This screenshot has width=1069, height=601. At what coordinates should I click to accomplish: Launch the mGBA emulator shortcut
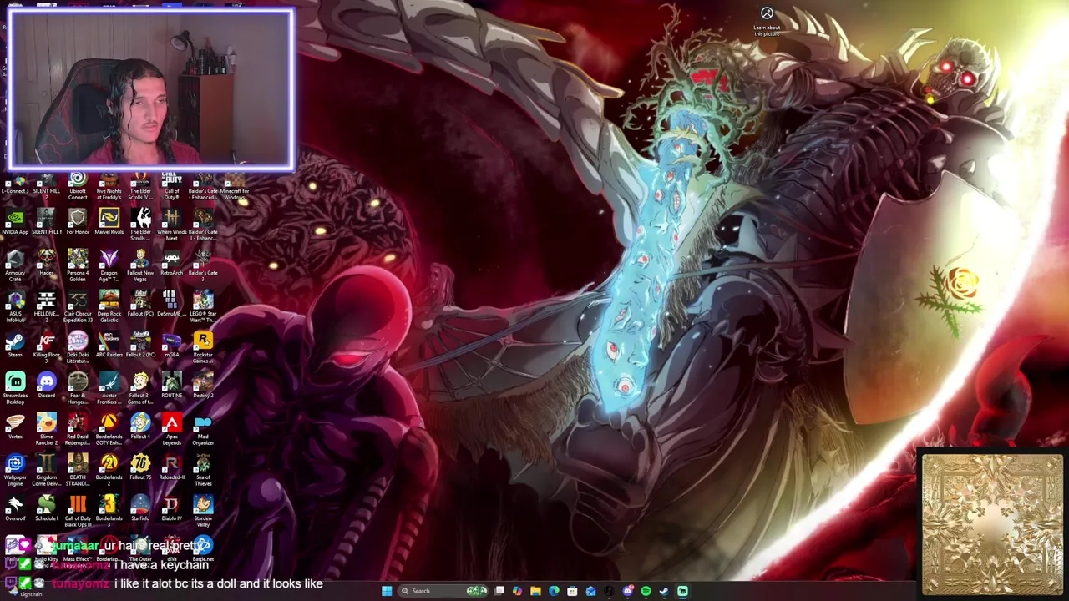click(x=171, y=345)
